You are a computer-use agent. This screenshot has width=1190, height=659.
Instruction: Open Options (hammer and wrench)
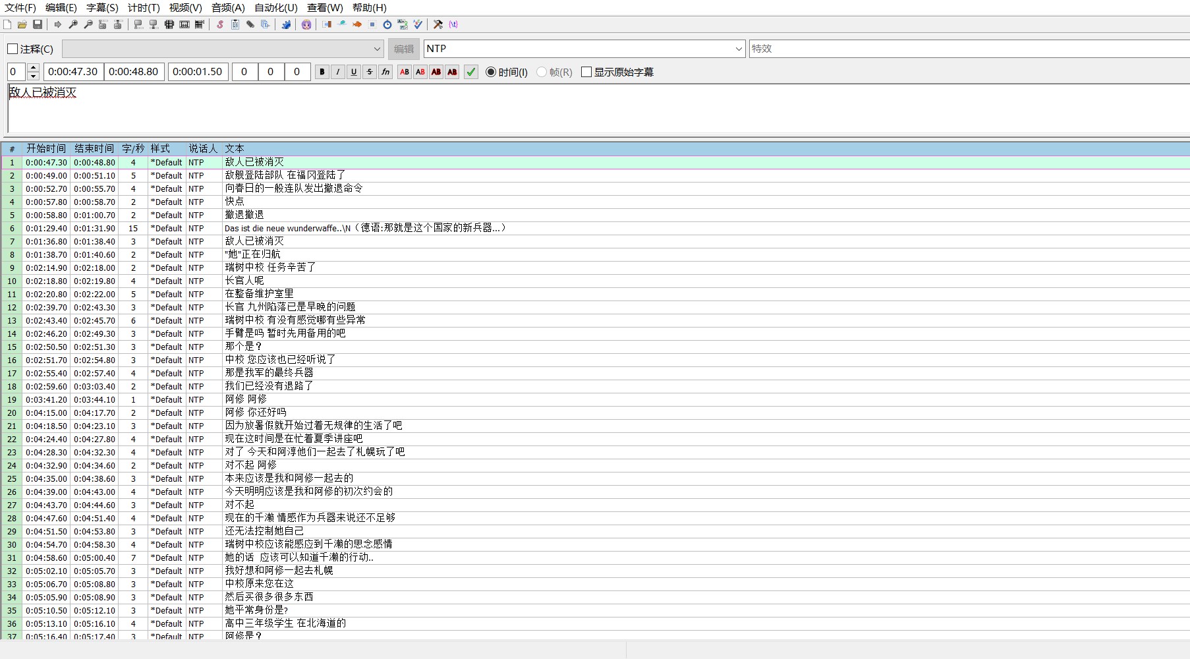point(438,24)
